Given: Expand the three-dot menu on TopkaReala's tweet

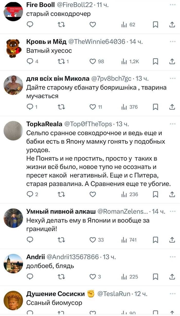Looking at the screenshot, I should (172, 124).
